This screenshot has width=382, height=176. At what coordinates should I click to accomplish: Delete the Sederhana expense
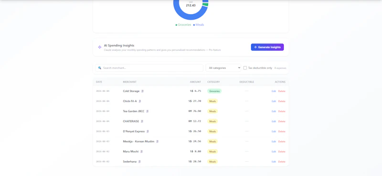(282, 162)
